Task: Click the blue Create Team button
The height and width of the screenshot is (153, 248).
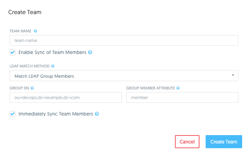Action: (224, 142)
